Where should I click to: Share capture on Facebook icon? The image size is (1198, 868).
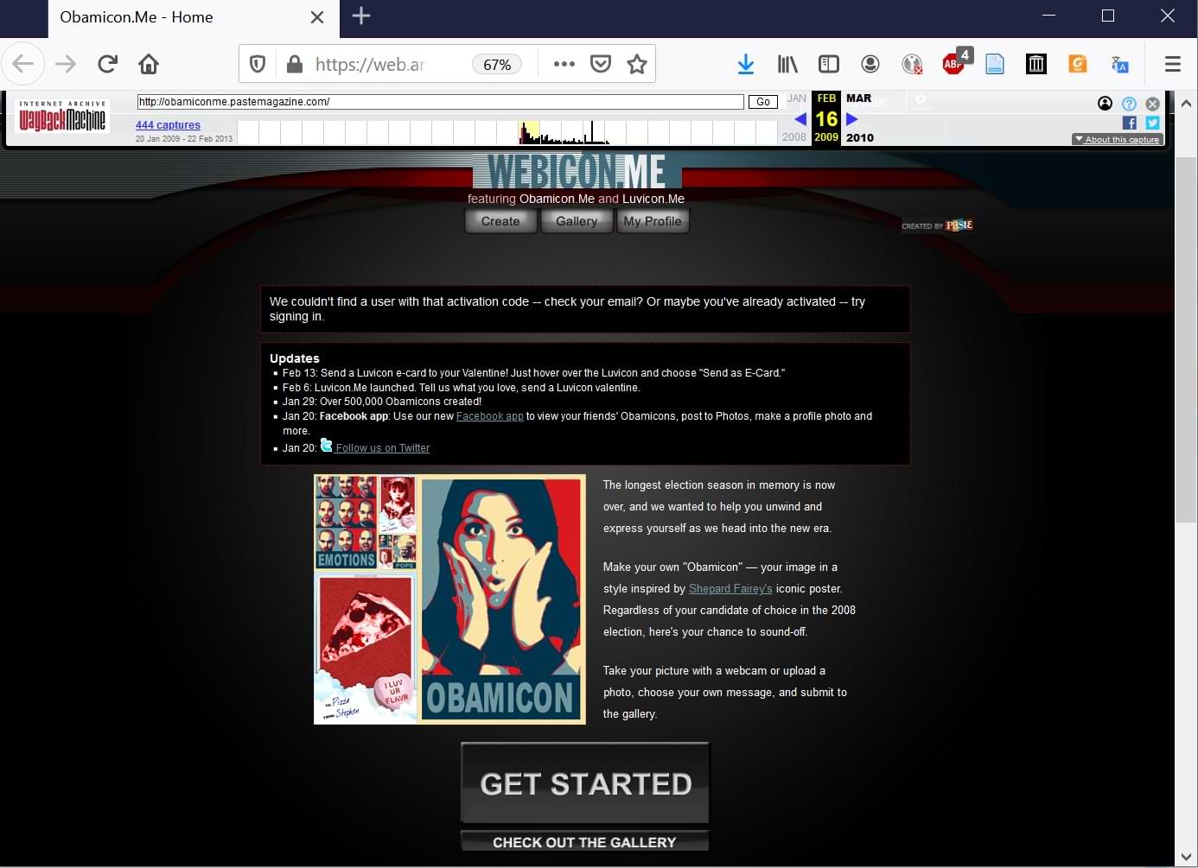point(1129,123)
